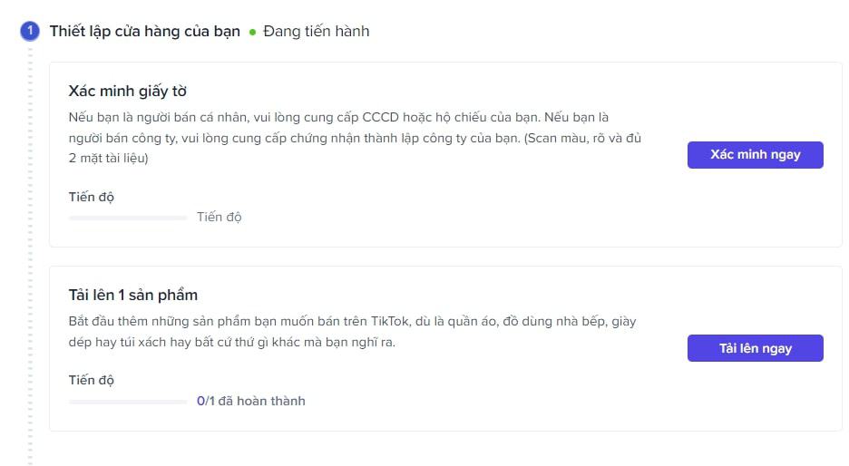The height and width of the screenshot is (466, 849).
Task: Click the "Xác minh ngay" button
Action: pos(755,155)
